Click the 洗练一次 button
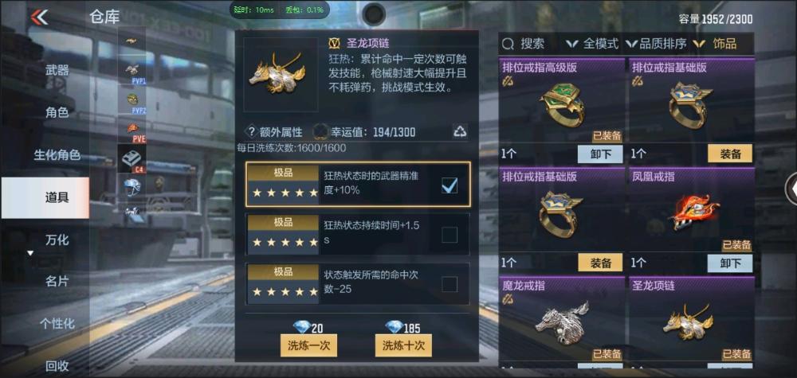Viewport: 797px width, 378px height. 308,346
